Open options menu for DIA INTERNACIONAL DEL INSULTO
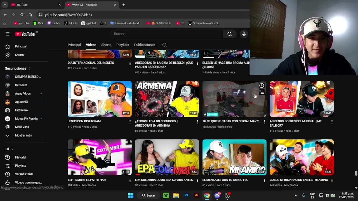Screen dimensions: 358x201 (x=130, y=63)
